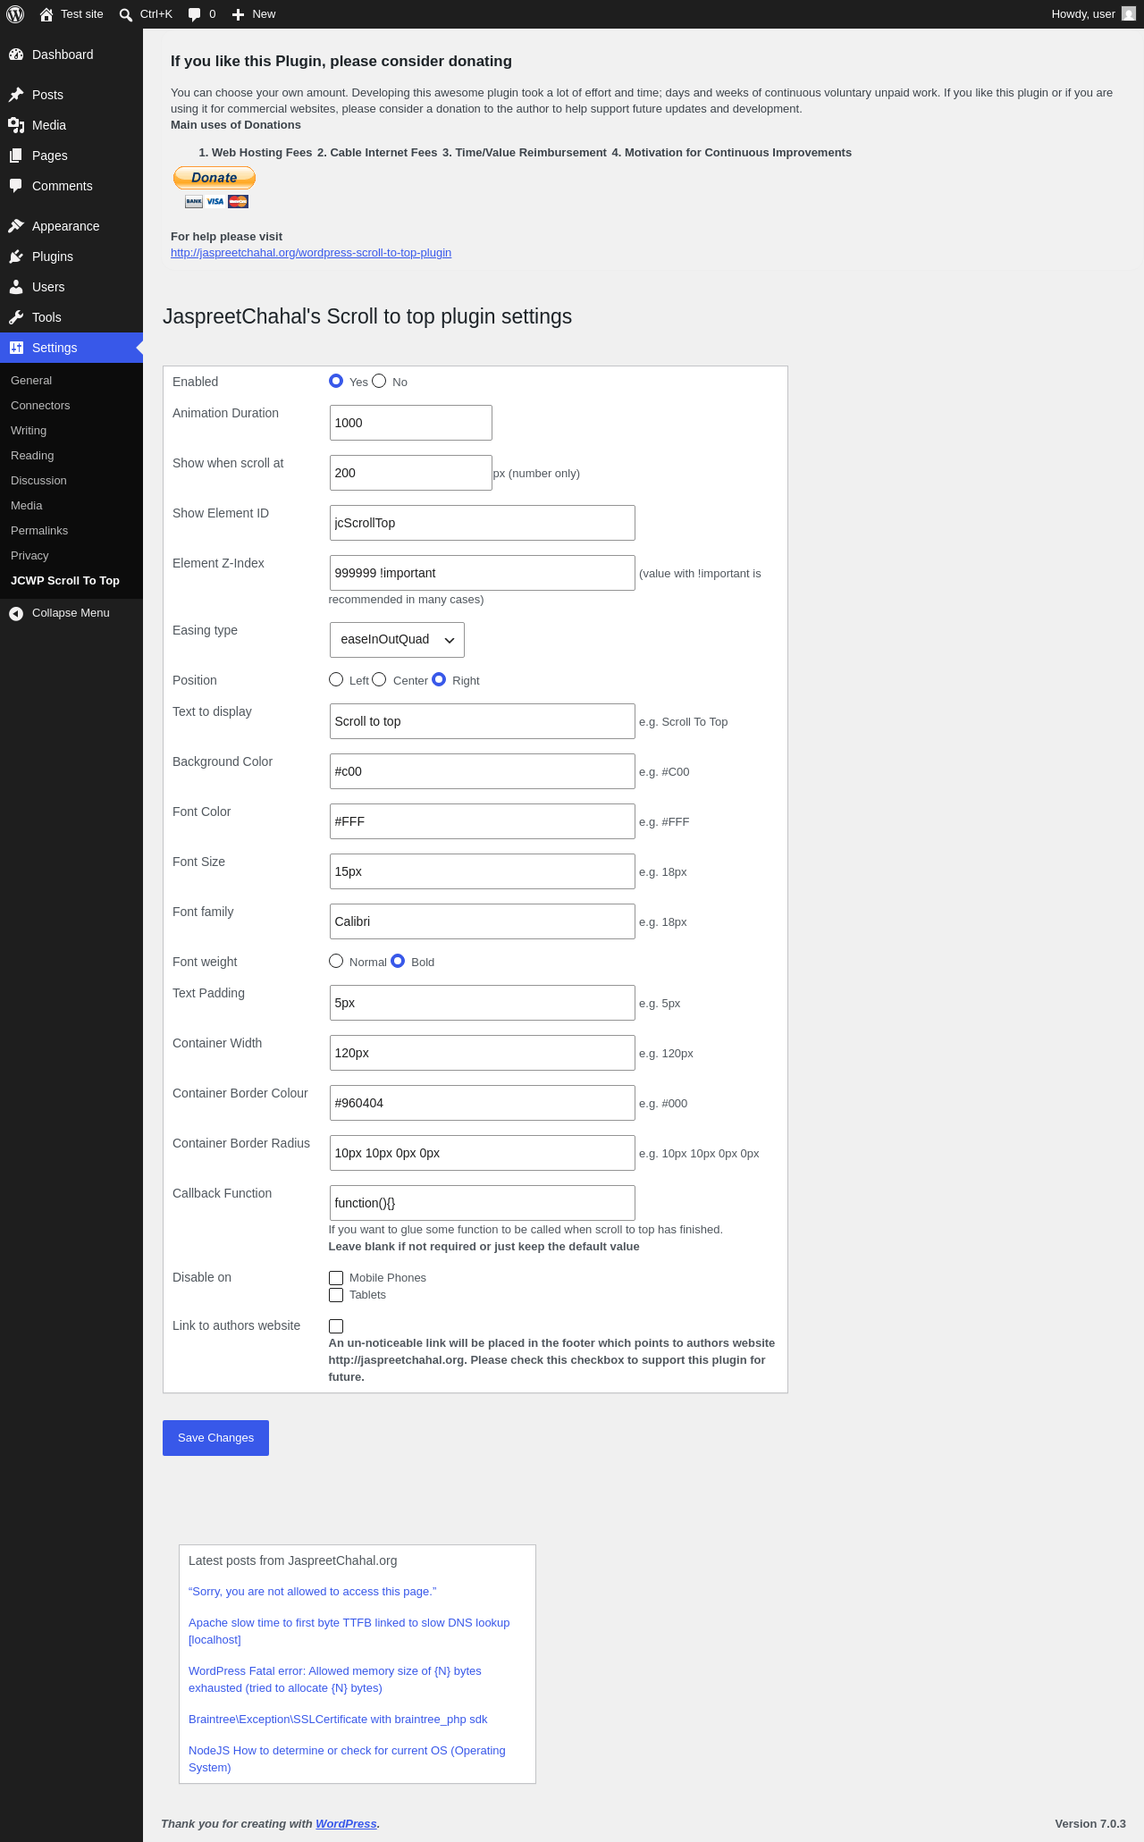Enable Link to authors website checkbox

(x=336, y=1326)
